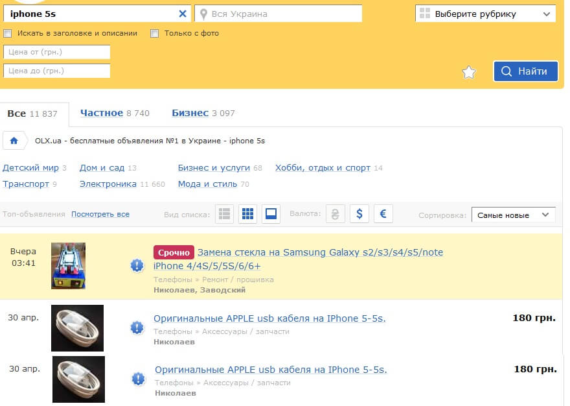Click the badge icon on Samsung Galaxy ad
The image size is (570, 406).
[x=137, y=265]
